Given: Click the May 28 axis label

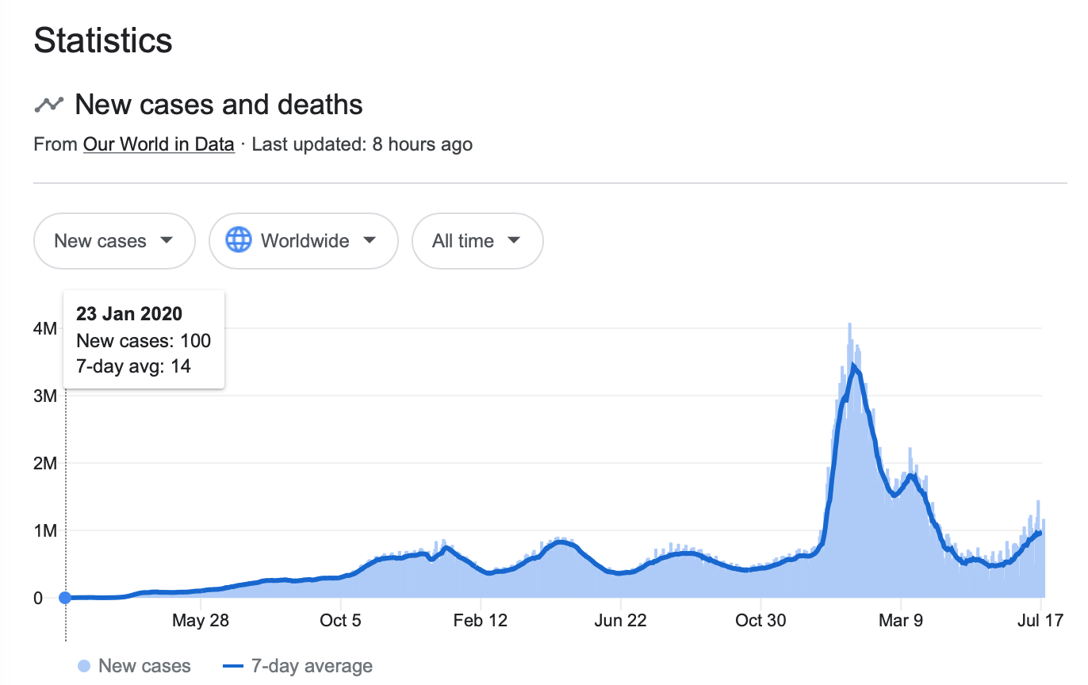Looking at the screenshot, I should pyautogui.click(x=200, y=620).
